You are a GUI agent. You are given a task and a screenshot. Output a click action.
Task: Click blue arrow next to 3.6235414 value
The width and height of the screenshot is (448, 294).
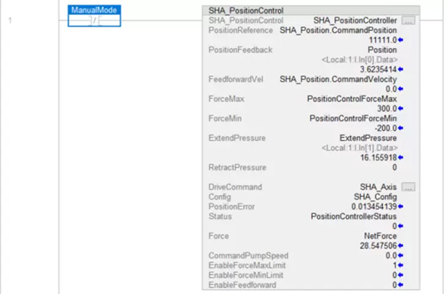pos(400,69)
